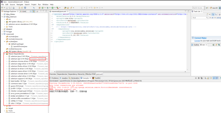Select Effective POM editor tab
This screenshot has width=221, height=113.
pos(90,74)
